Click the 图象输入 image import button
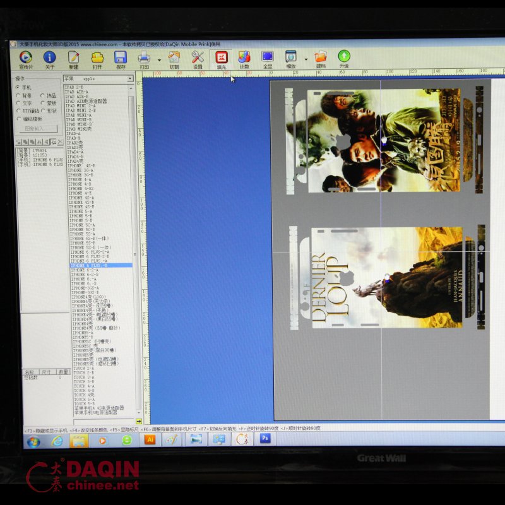The height and width of the screenshot is (505, 505). [39, 129]
